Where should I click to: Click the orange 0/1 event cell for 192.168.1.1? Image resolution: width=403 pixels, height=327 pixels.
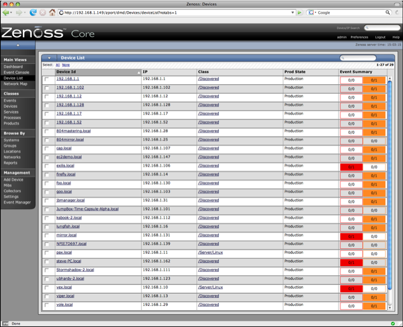tap(374, 80)
